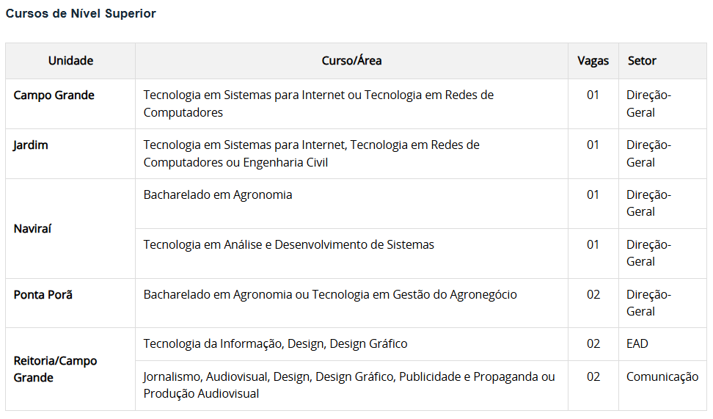Viewport: 713px width, 419px height.
Task: Click the 'Curso/Área' column header
Action: [351, 61]
